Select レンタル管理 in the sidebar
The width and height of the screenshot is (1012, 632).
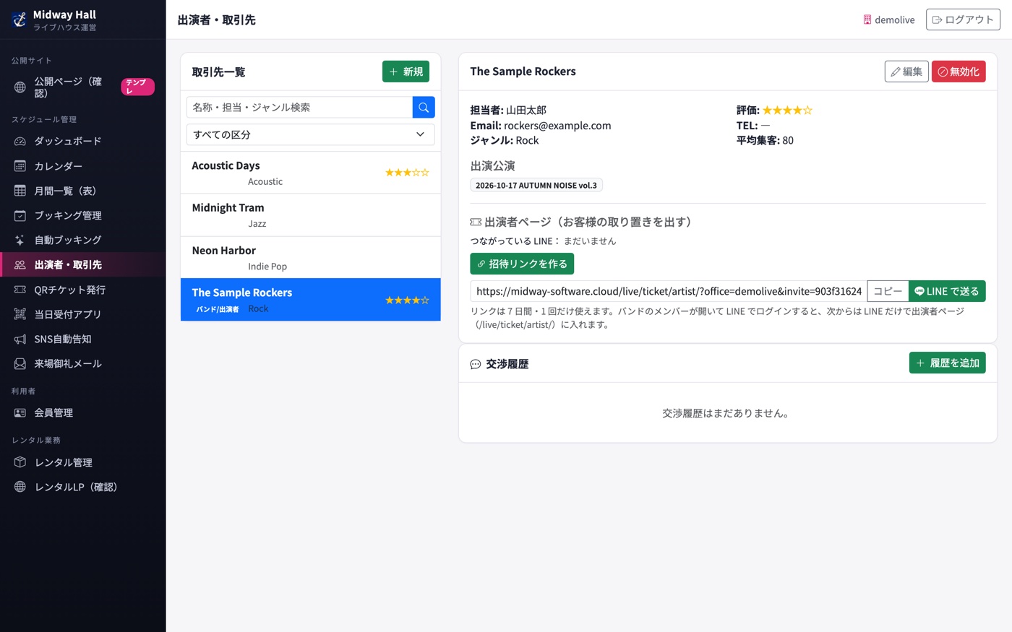coord(83,462)
